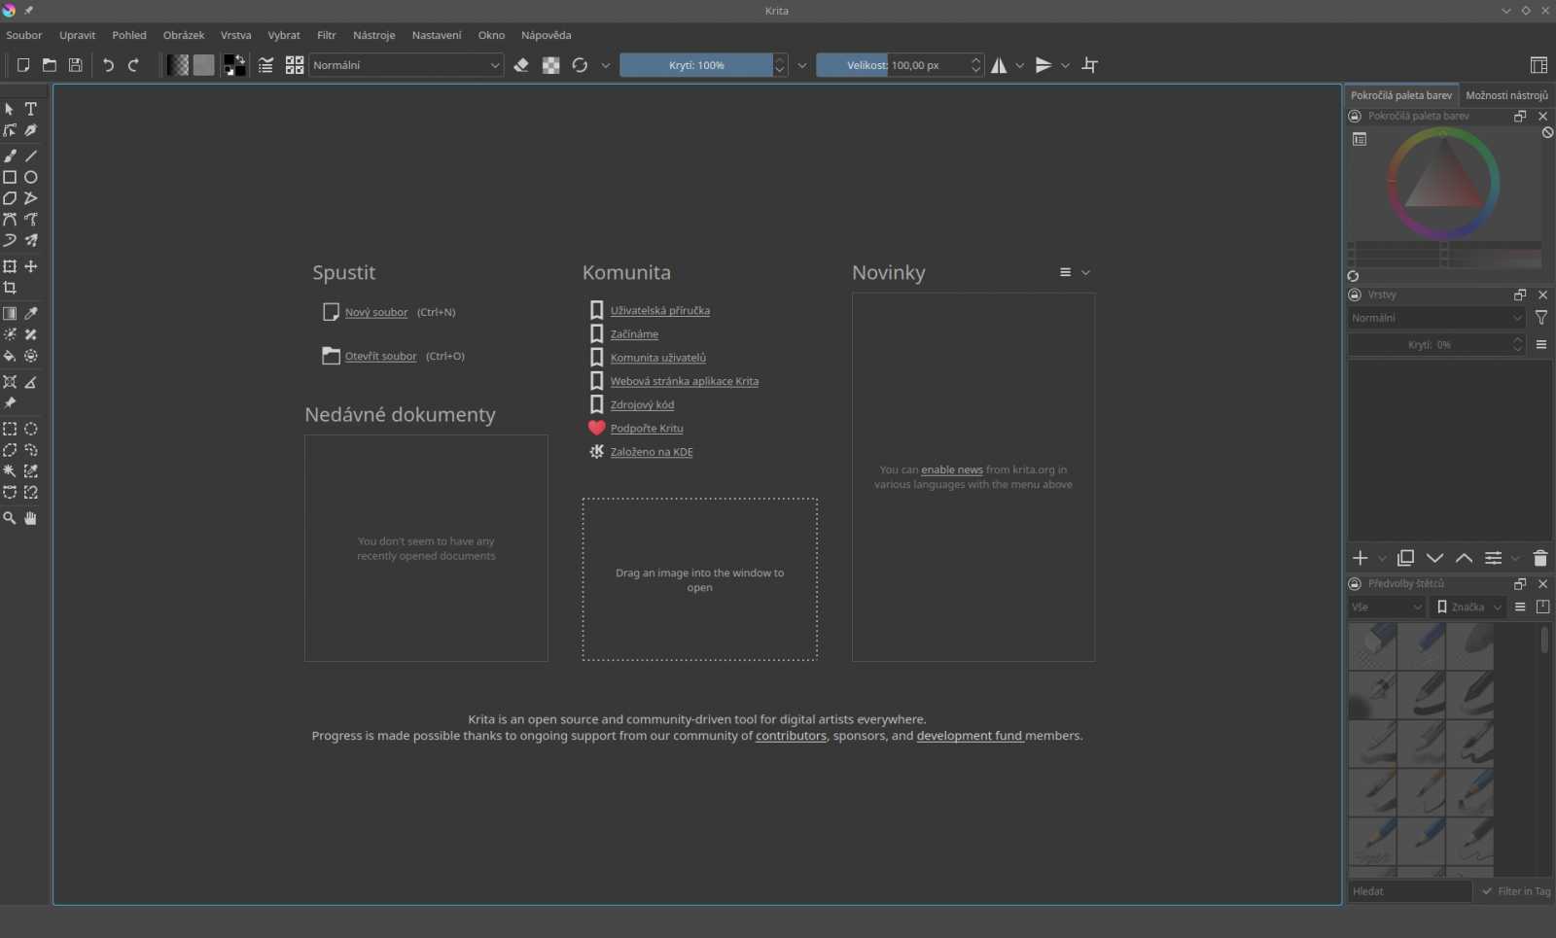Open the Vrstva menu
Viewport: 1556px width, 938px height.
[235, 35]
